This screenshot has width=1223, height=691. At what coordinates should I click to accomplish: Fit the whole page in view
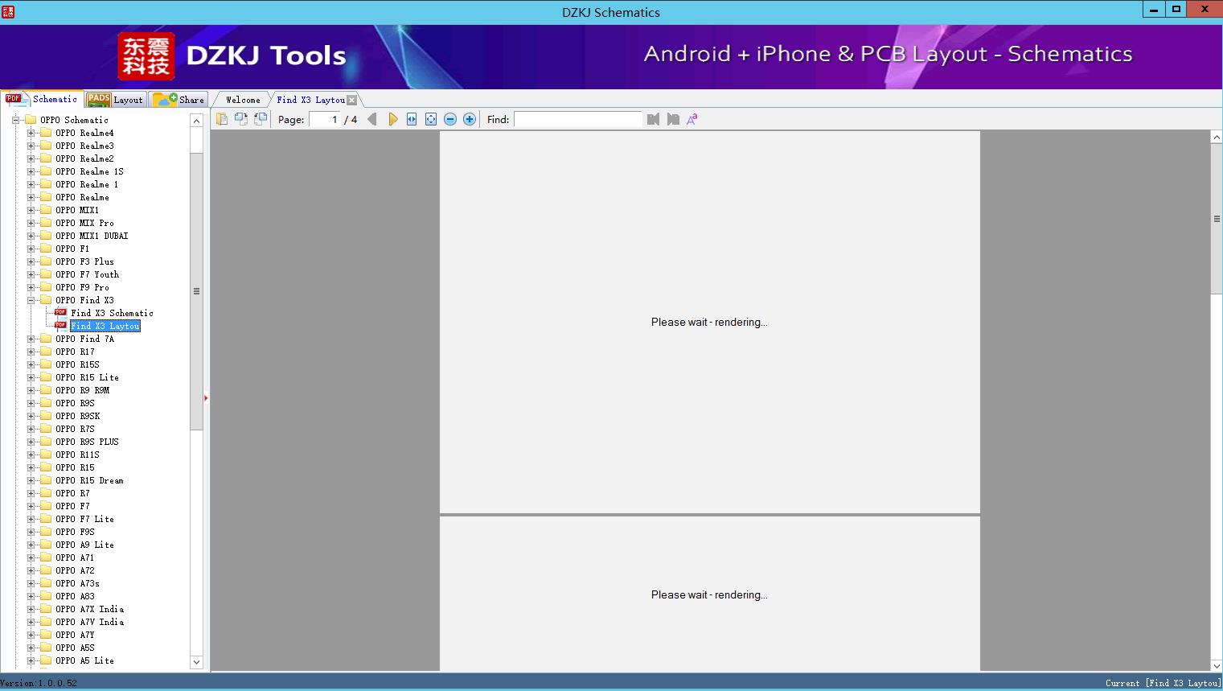pos(431,119)
